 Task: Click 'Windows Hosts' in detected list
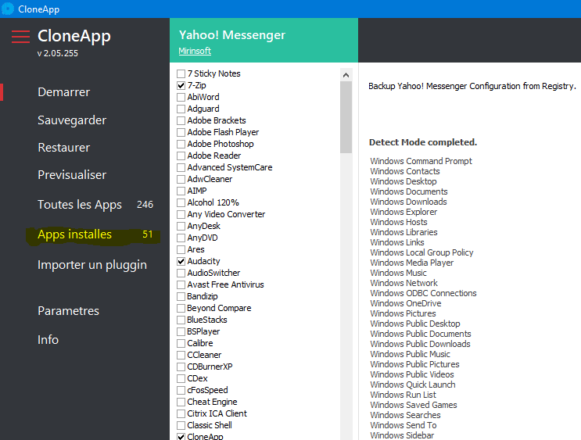pos(398,222)
